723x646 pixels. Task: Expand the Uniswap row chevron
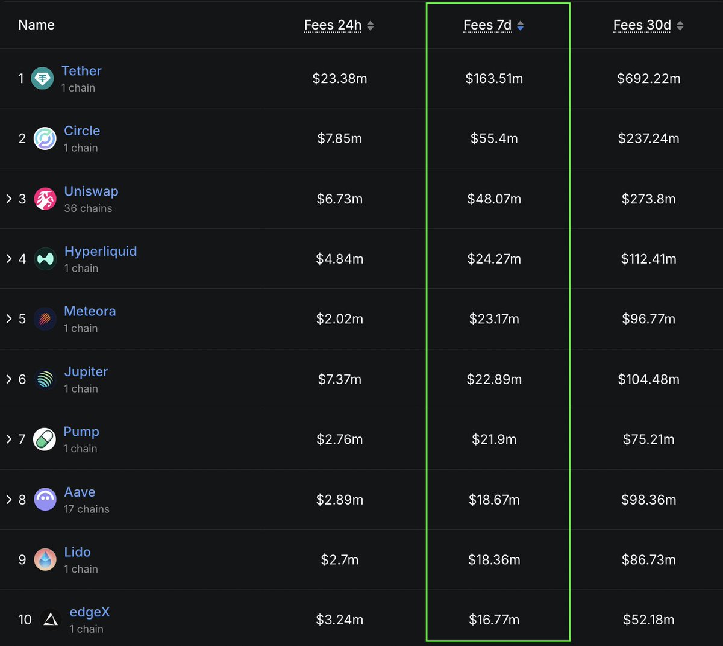[x=8, y=199]
